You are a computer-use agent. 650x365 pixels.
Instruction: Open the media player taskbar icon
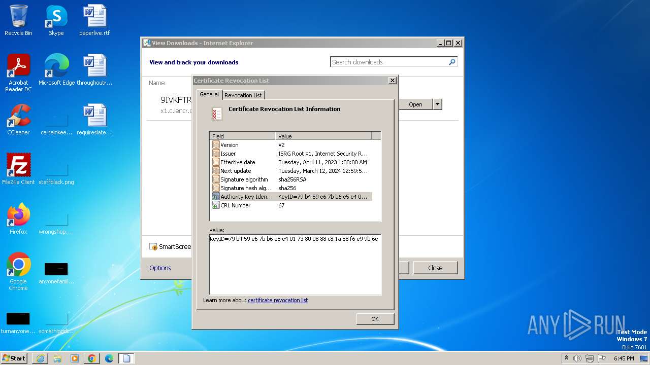[75, 358]
